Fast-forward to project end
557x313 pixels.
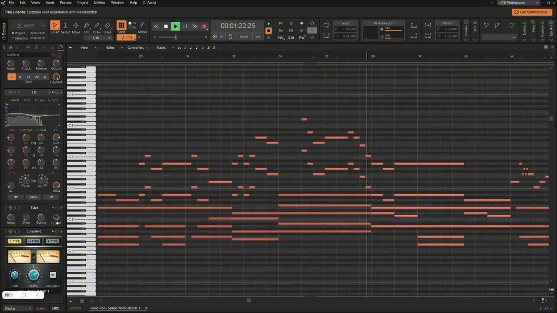[x=195, y=27]
